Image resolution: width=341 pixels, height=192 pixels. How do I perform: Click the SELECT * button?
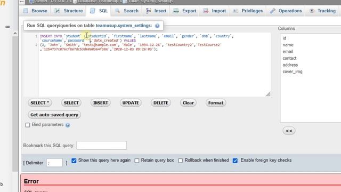[40, 103]
